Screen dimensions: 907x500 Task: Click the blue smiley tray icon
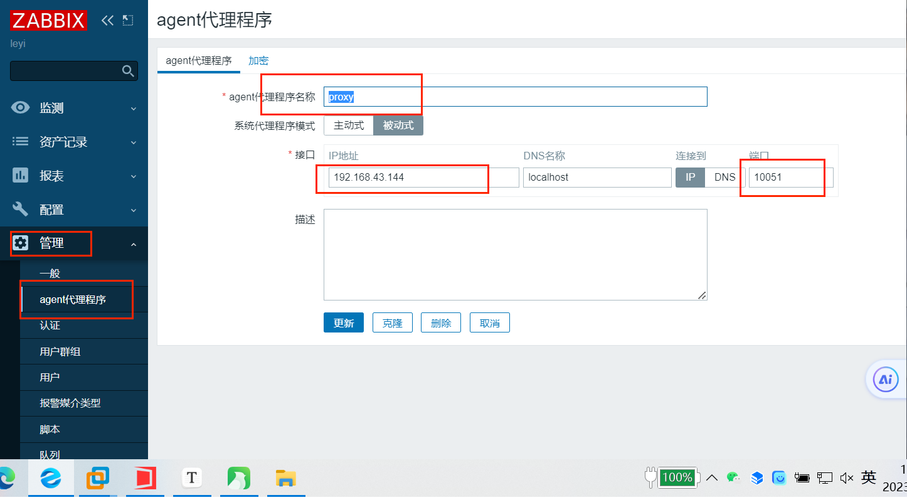[x=779, y=478]
